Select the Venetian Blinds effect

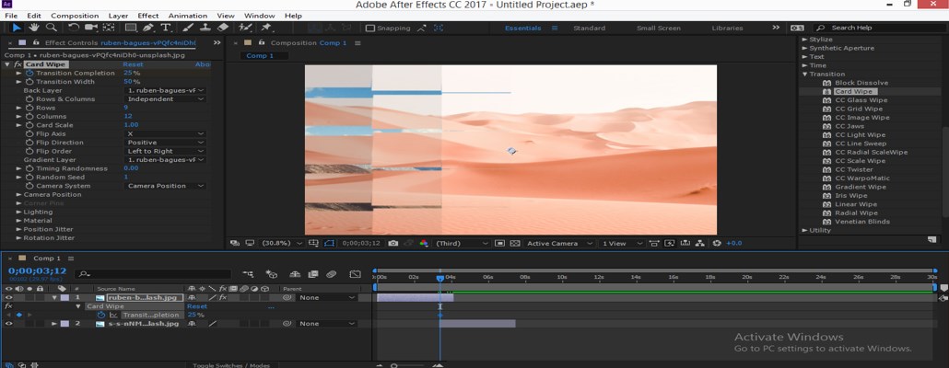(x=861, y=222)
